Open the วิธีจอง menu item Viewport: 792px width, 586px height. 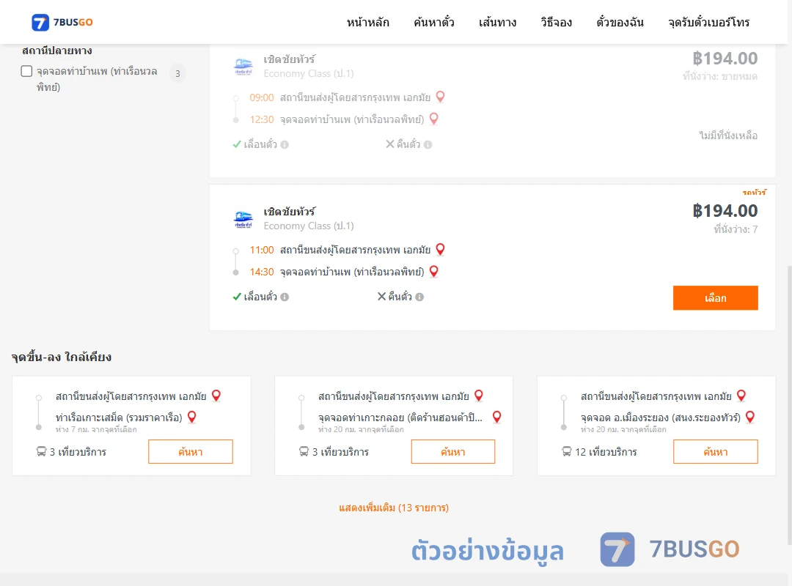click(556, 22)
